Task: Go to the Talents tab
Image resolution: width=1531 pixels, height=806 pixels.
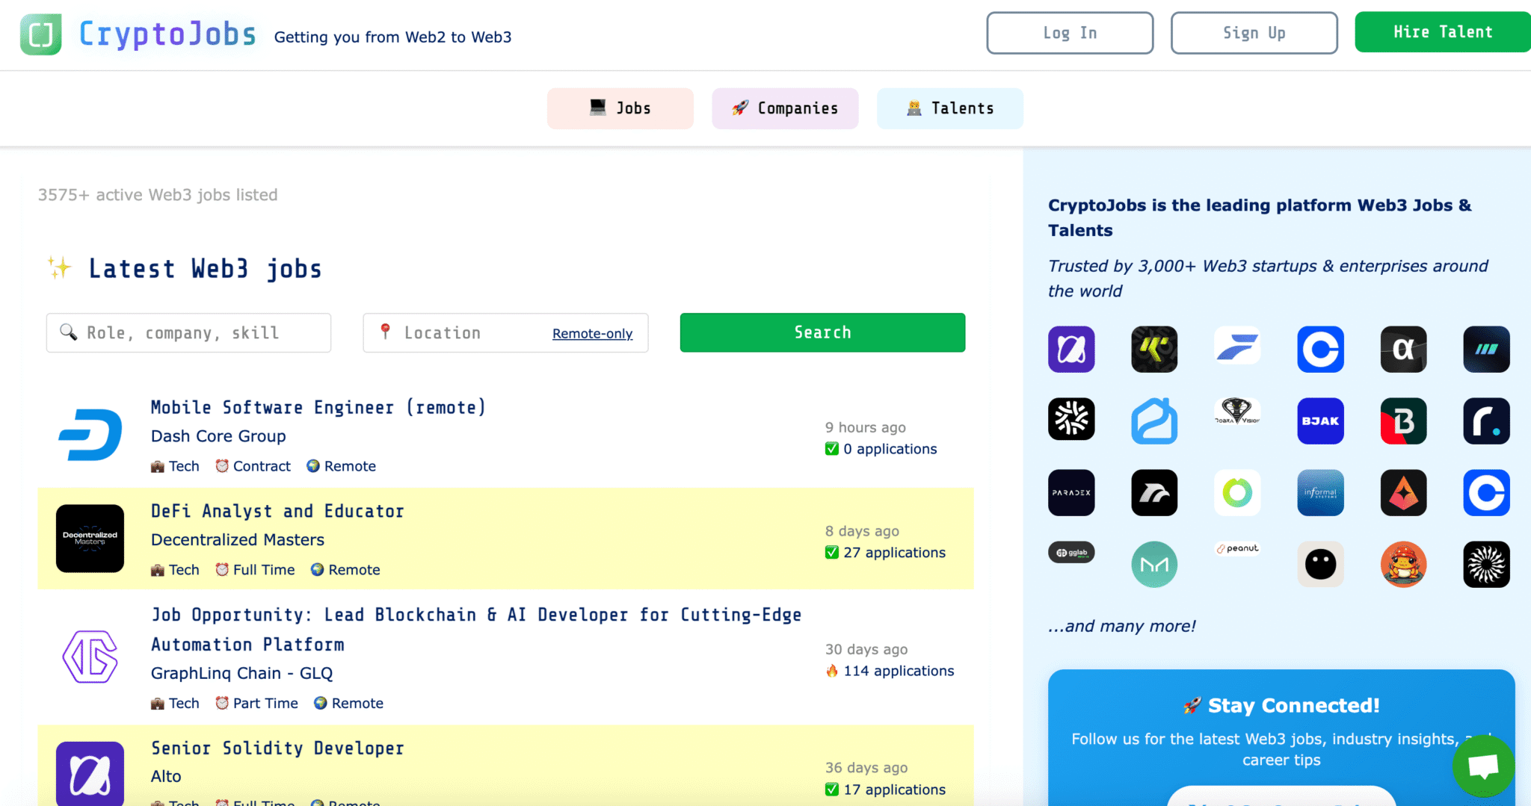Action: (949, 108)
